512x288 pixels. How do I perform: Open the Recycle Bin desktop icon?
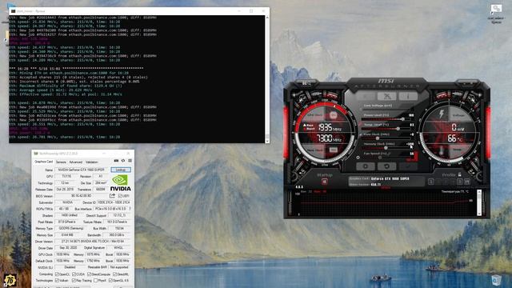tap(497, 279)
